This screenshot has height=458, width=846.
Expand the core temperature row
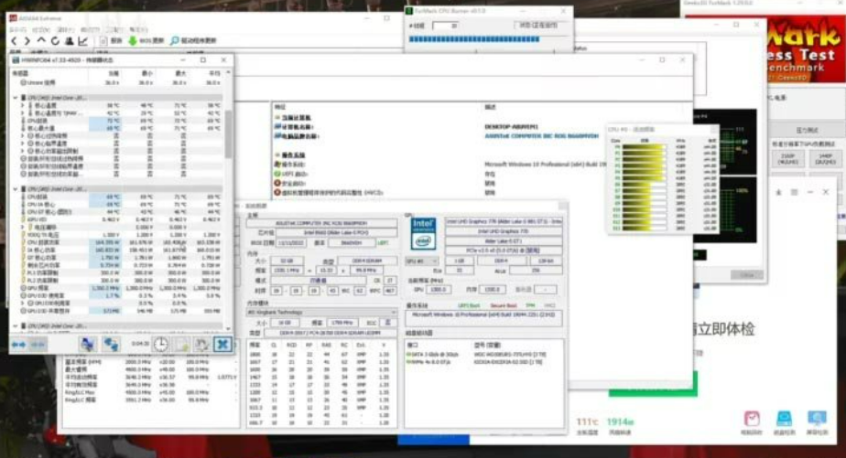[x=23, y=106]
